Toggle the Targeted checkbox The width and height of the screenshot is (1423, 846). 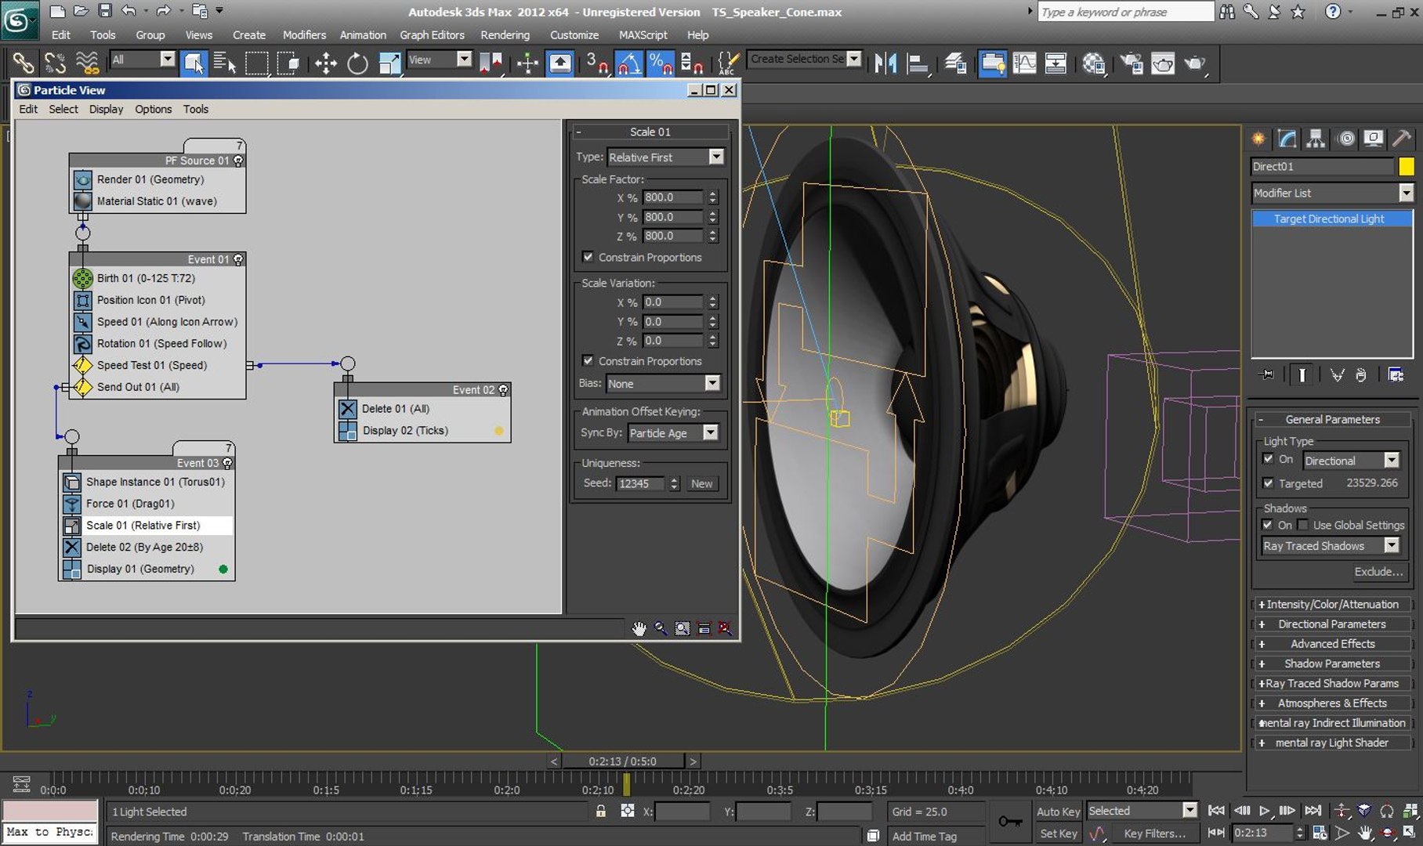coord(1268,483)
